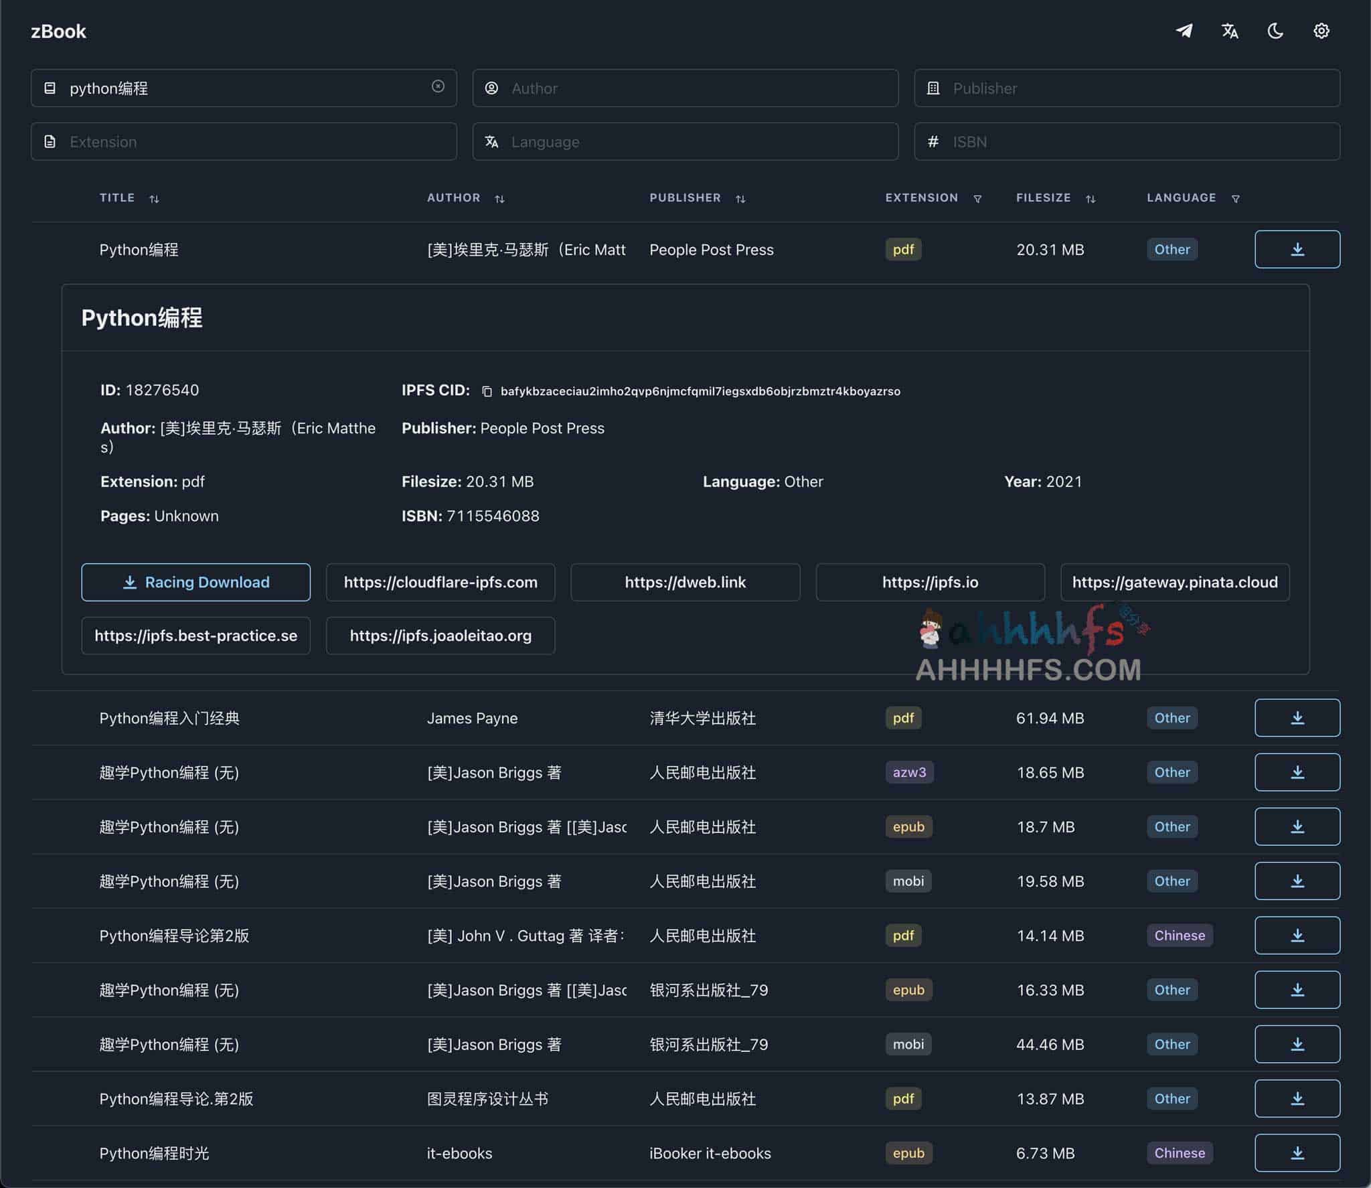Click Racing Download button for Python编程
The height and width of the screenshot is (1188, 1371).
coord(196,582)
